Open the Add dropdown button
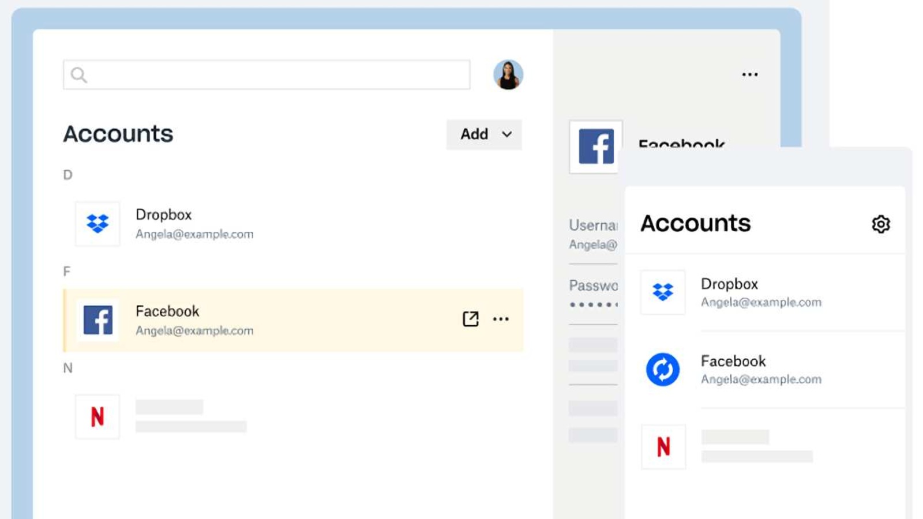The height and width of the screenshot is (519, 923). point(484,134)
